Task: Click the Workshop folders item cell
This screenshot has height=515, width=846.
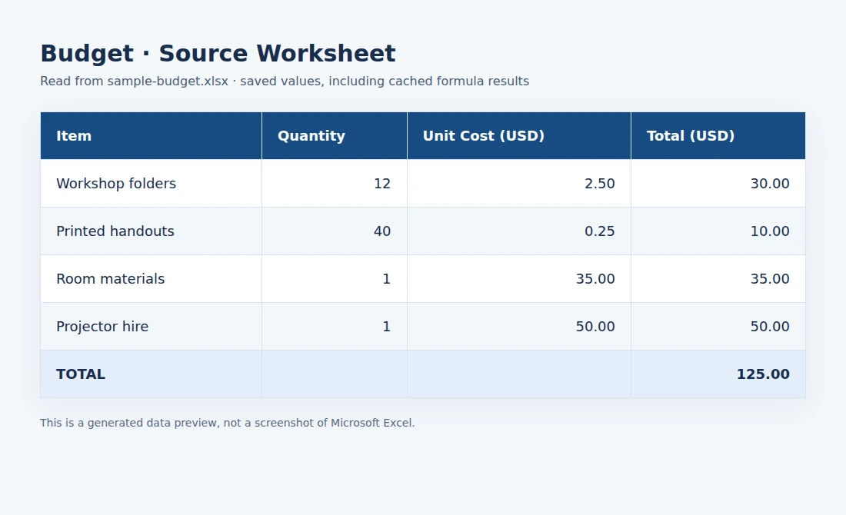Action: tap(151, 184)
